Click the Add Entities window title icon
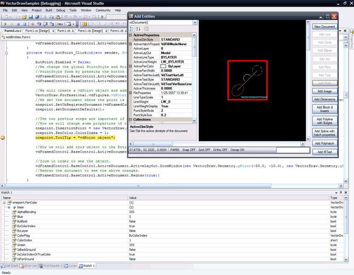The image size is (354, 275). coord(131,16)
